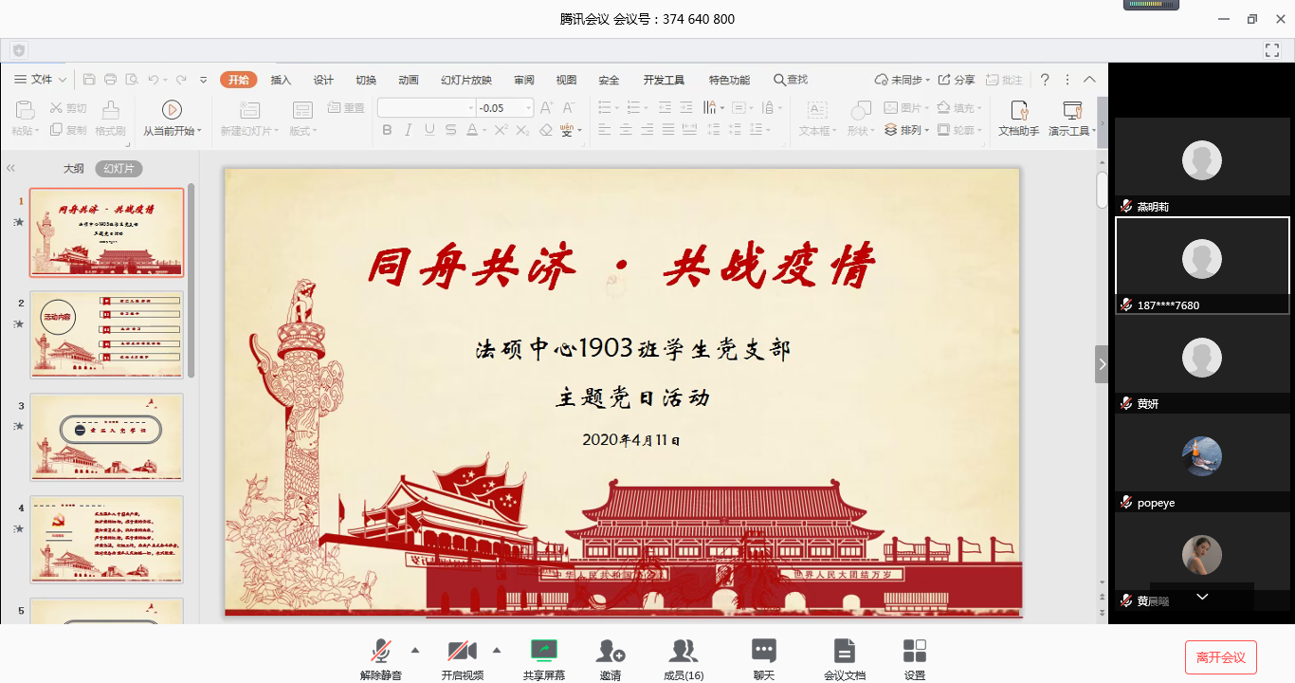Click the fullscreen icon at top right

click(x=1272, y=49)
